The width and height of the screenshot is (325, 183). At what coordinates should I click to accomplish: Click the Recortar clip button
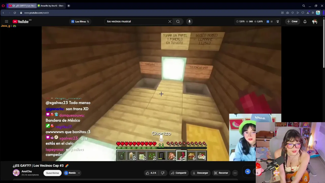[221, 173]
